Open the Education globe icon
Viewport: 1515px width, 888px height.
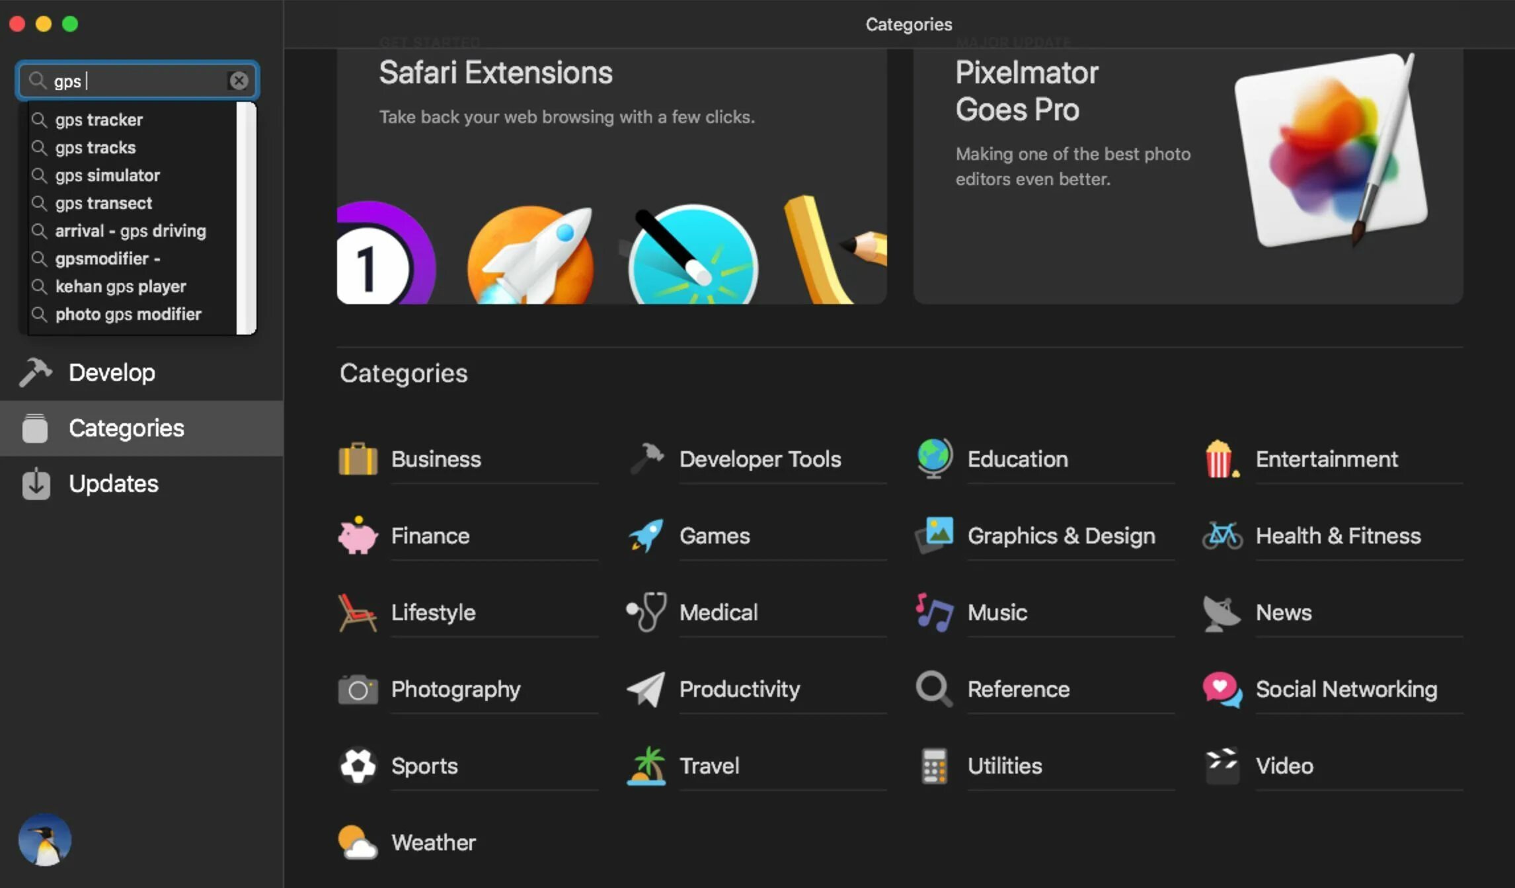934,458
